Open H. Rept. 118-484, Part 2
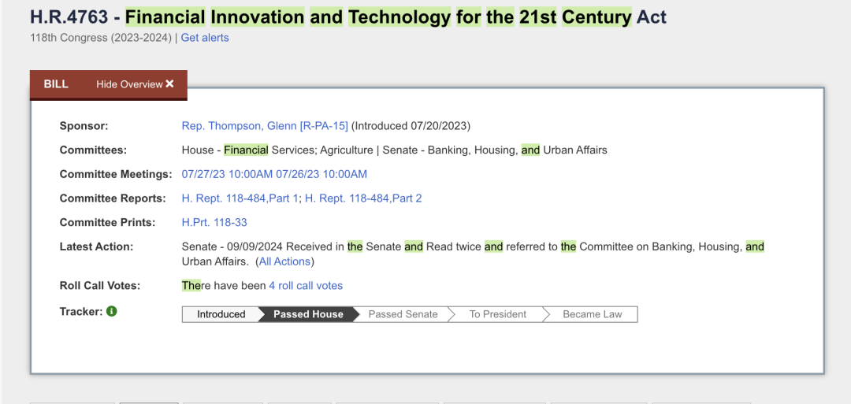Screen dimensions: 851x404 click(363, 198)
